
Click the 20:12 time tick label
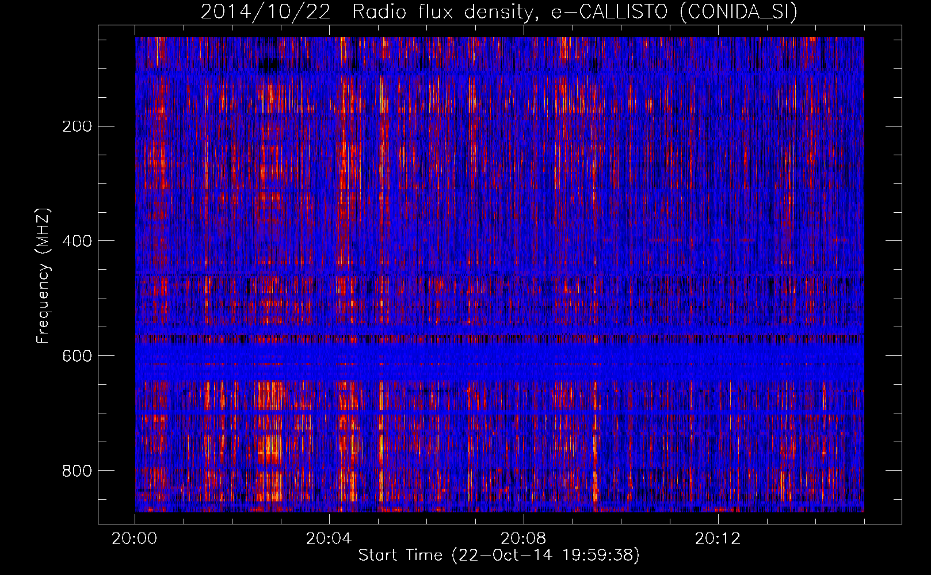pyautogui.click(x=718, y=539)
